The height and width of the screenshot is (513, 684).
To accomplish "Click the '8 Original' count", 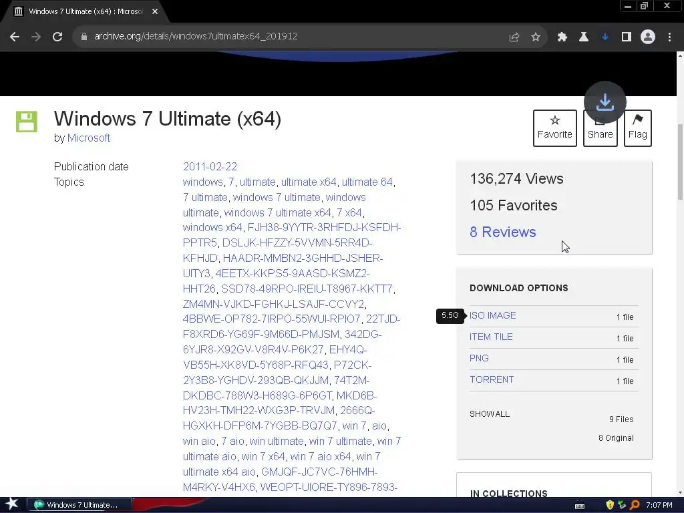I will pyautogui.click(x=616, y=438).
